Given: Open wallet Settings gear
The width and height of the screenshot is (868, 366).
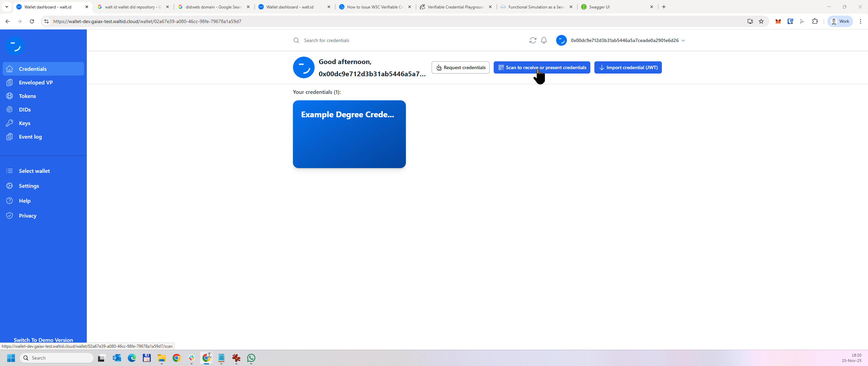Looking at the screenshot, I should [x=29, y=186].
